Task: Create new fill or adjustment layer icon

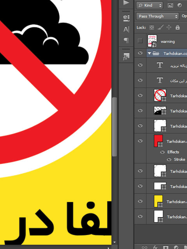Action: (x=176, y=247)
